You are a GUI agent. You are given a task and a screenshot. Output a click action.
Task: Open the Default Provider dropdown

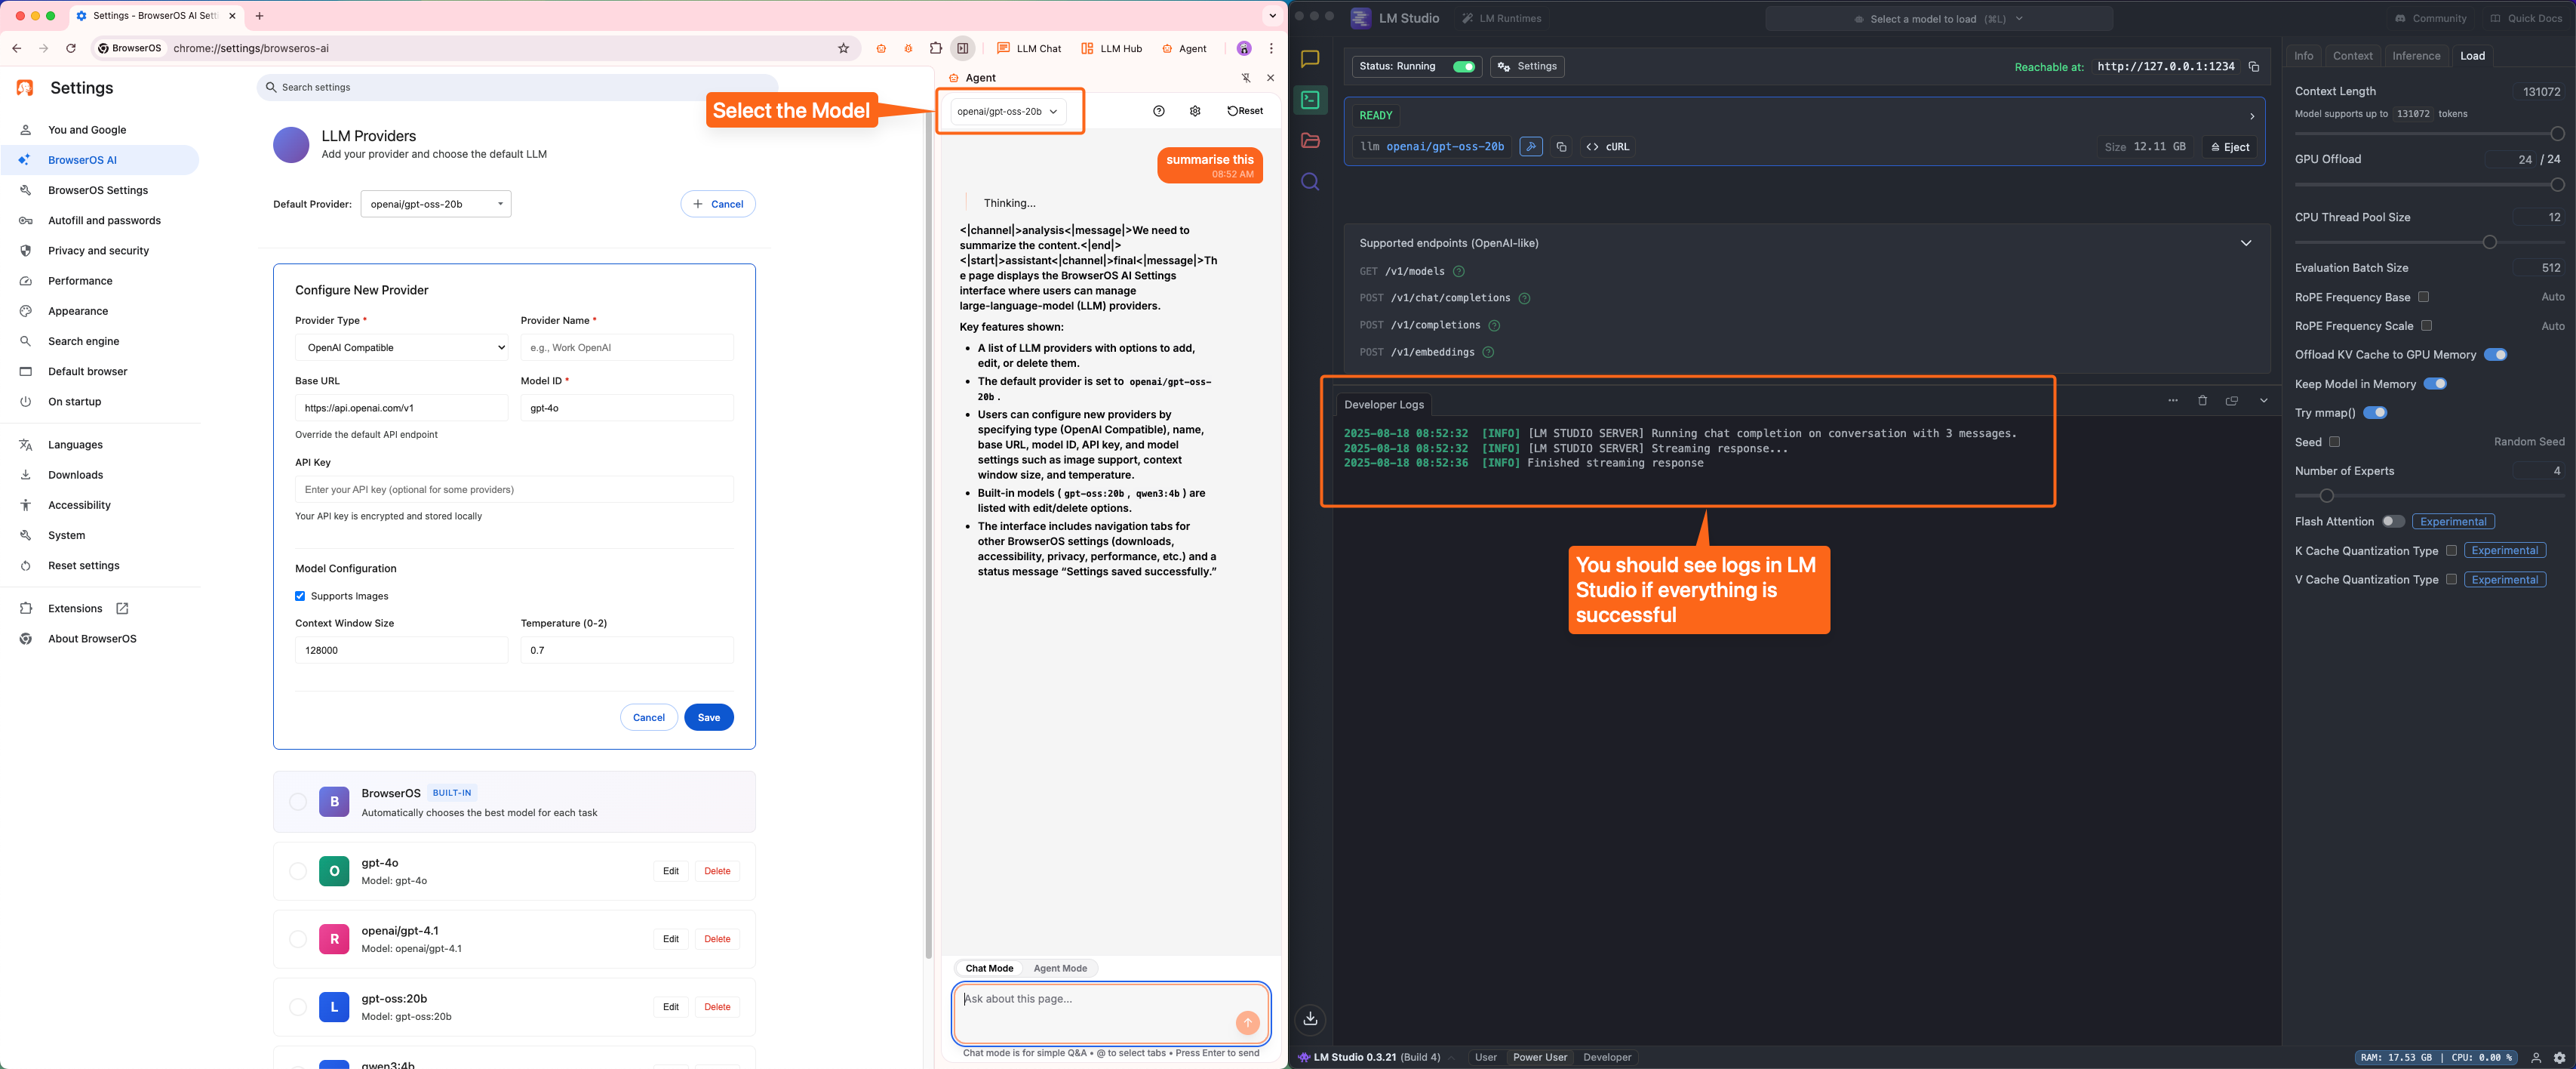(x=435, y=204)
